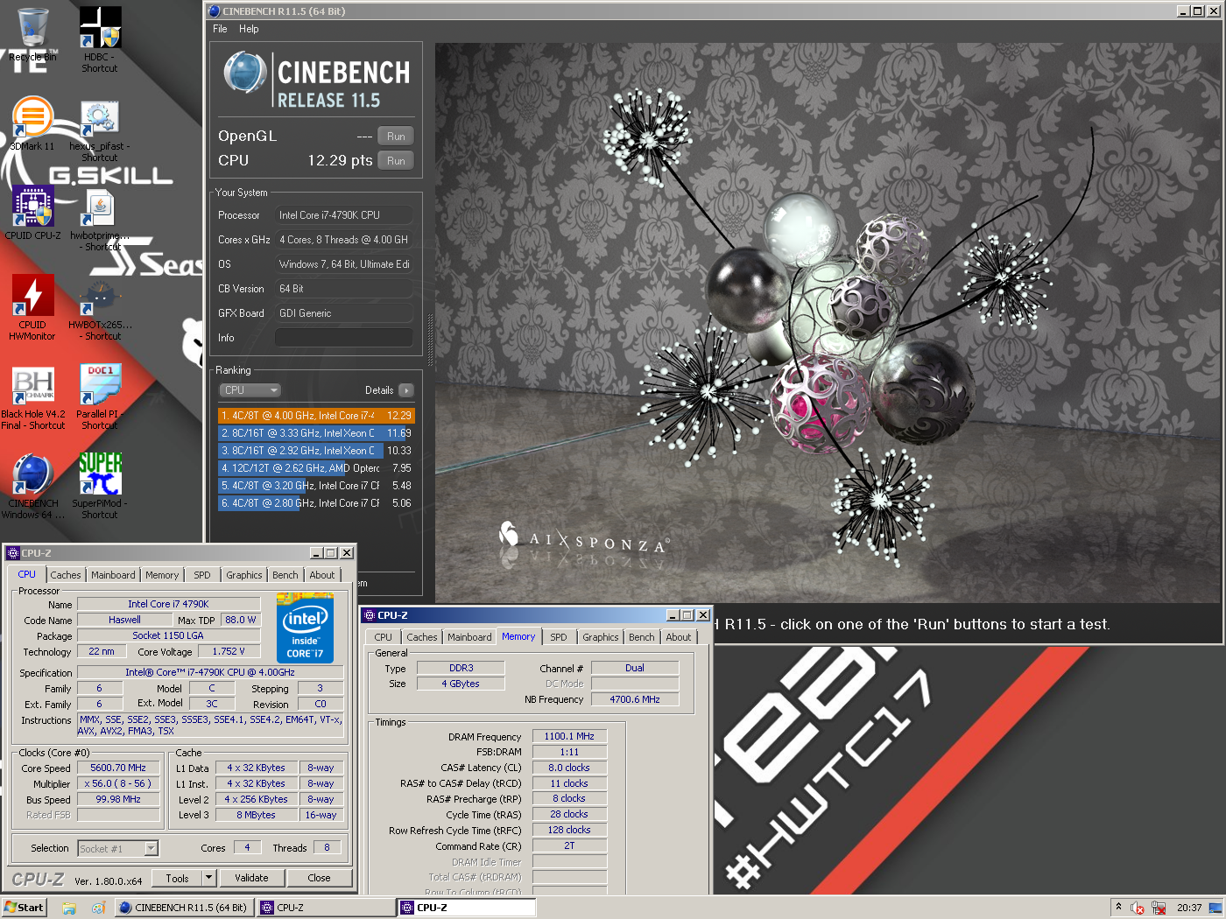
Task: Click the Close button at CPU-Z bottom
Action: [320, 878]
